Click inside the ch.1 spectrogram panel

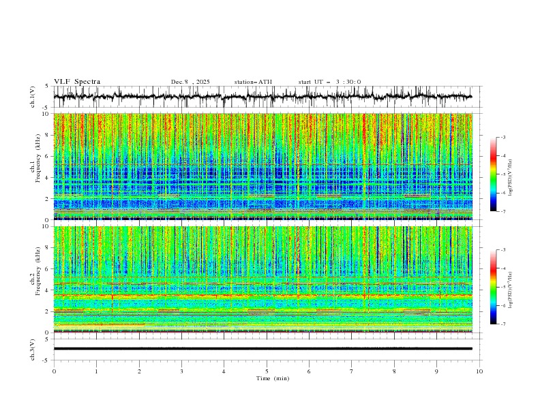(x=262, y=166)
